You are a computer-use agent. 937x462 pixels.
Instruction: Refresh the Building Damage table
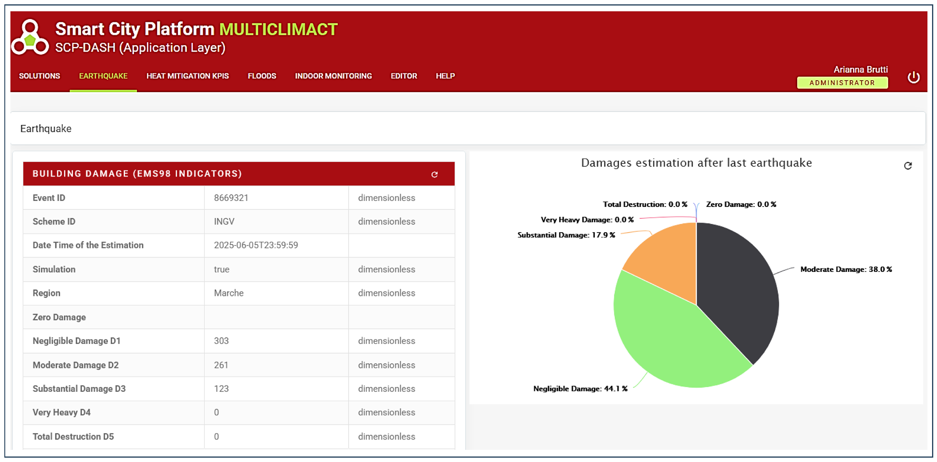[x=434, y=175]
